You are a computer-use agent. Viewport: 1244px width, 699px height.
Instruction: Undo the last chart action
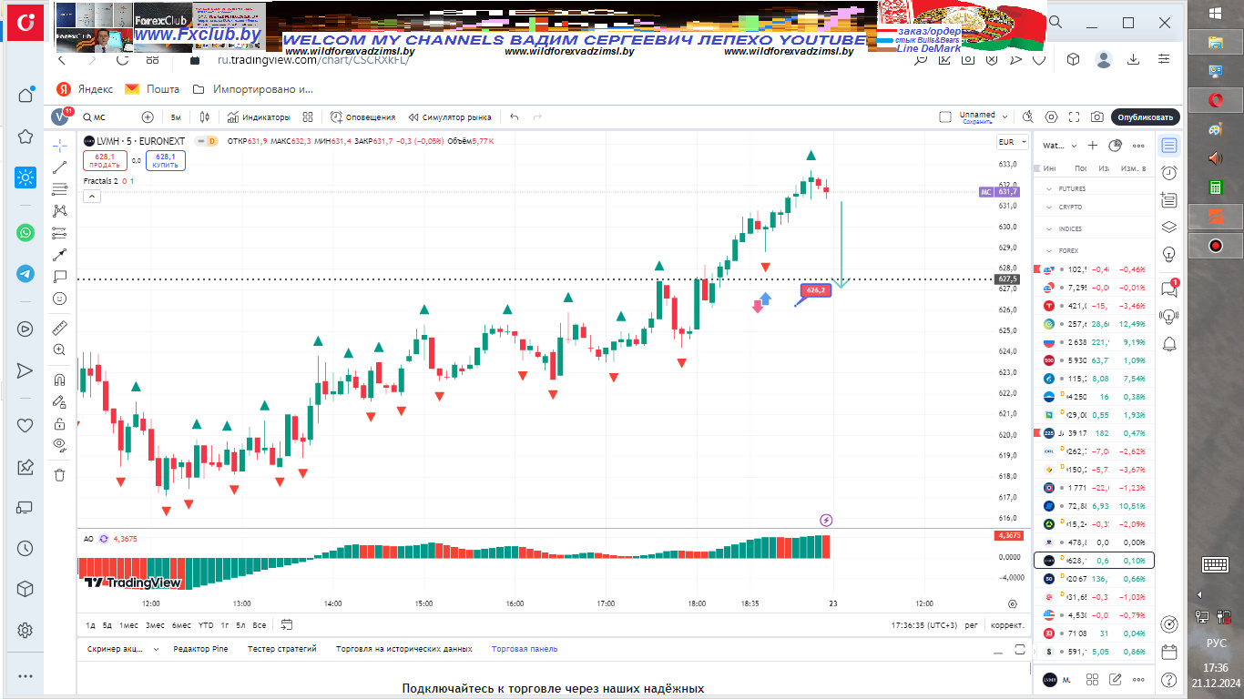click(x=515, y=117)
